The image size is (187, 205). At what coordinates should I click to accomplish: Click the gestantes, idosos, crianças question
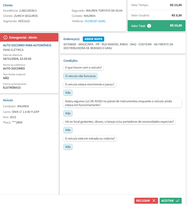[120, 122]
